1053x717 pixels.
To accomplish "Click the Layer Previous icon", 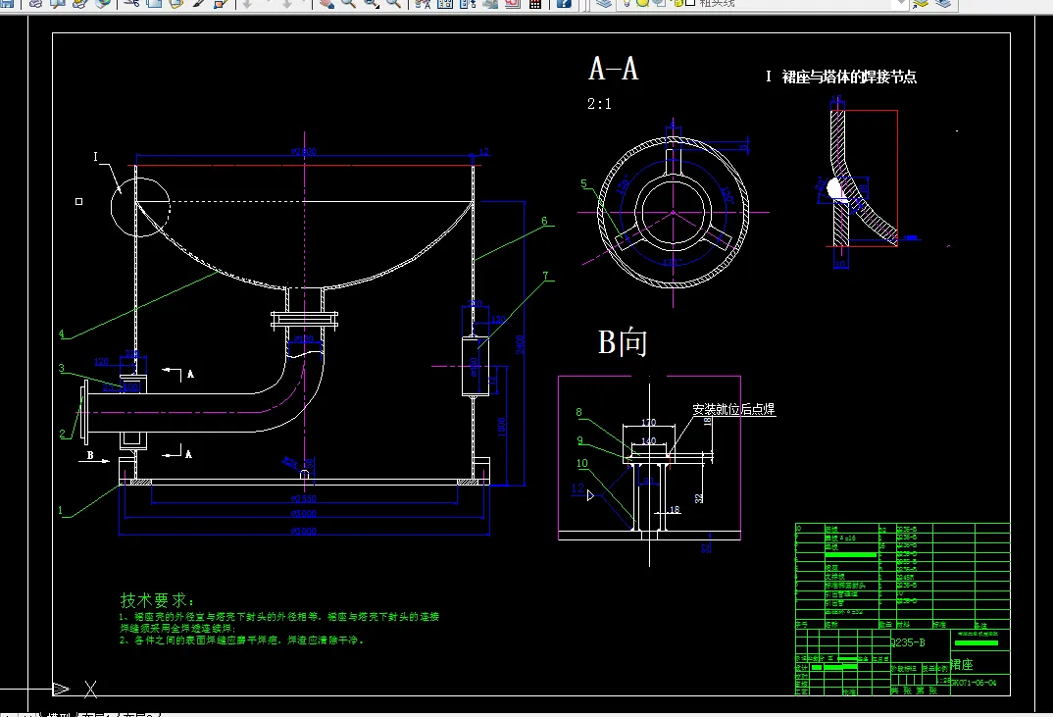I will [943, 3].
